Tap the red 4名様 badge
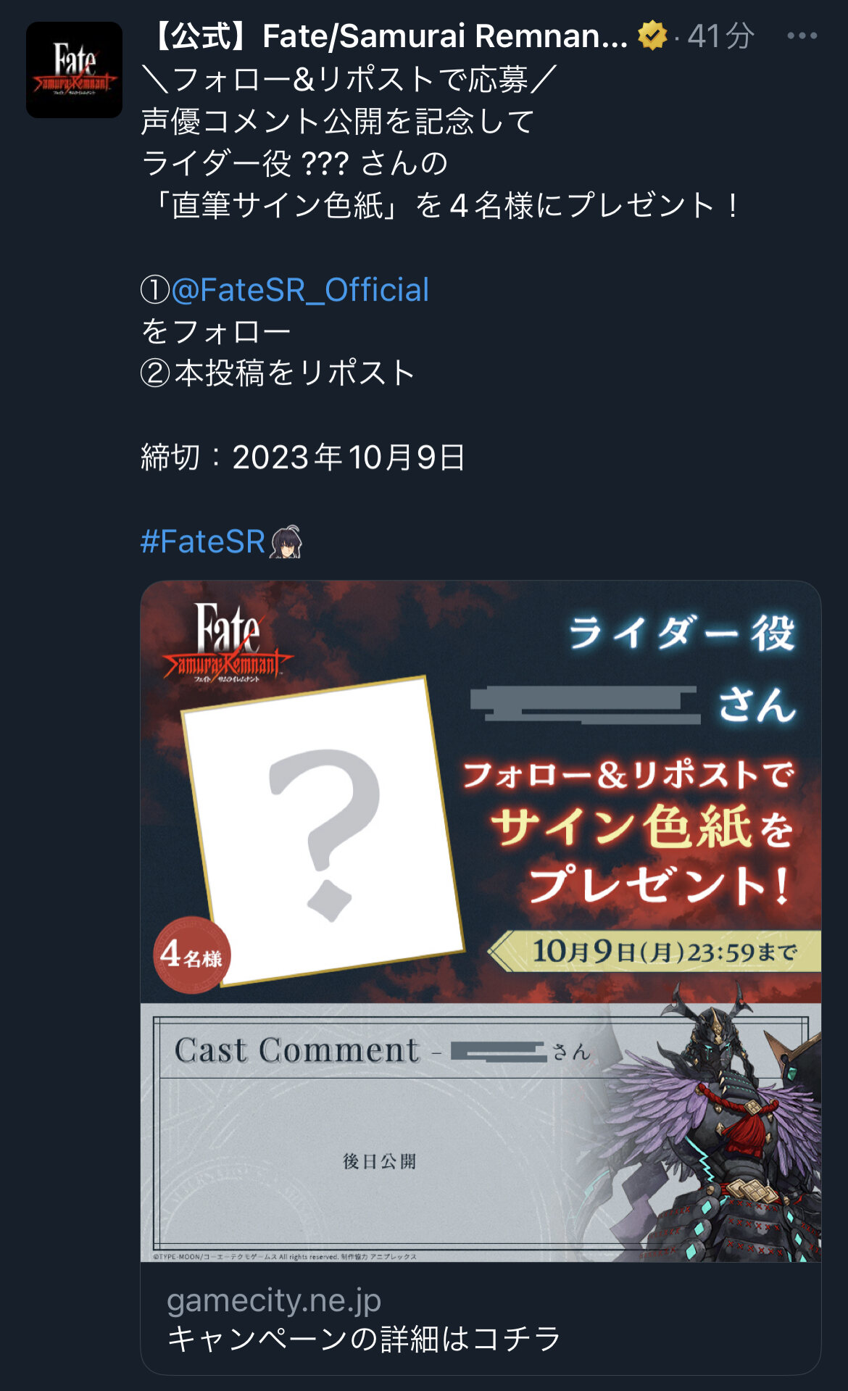The width and height of the screenshot is (848, 1391). tap(192, 955)
